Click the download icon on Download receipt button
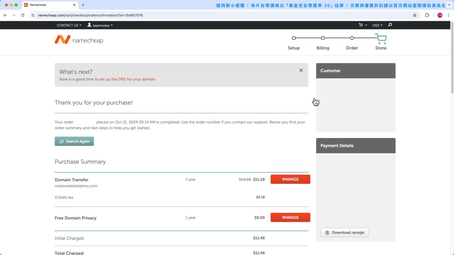Screen dimensions: 454x255 (x=327, y=232)
